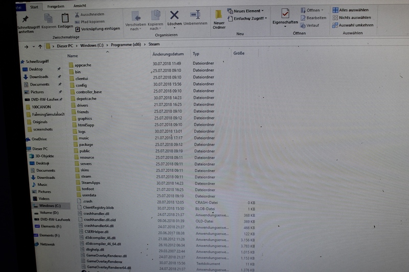Click the Umbenennen icon
Screen dimensions: 409x272
point(195,15)
